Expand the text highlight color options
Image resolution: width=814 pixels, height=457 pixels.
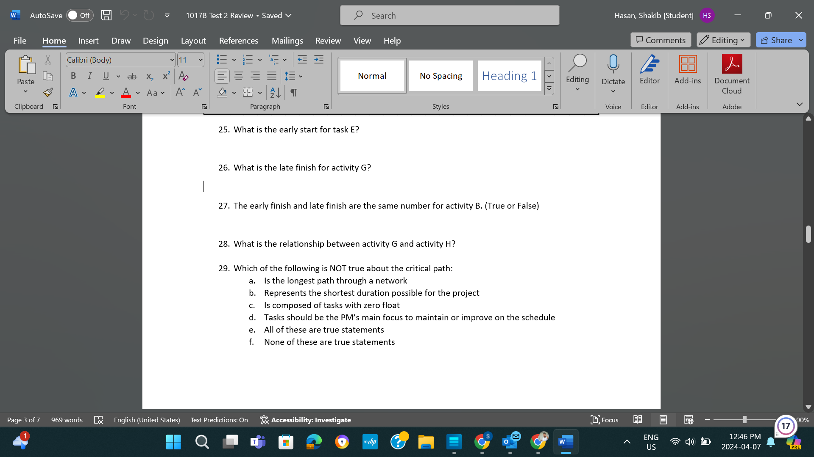(x=112, y=93)
